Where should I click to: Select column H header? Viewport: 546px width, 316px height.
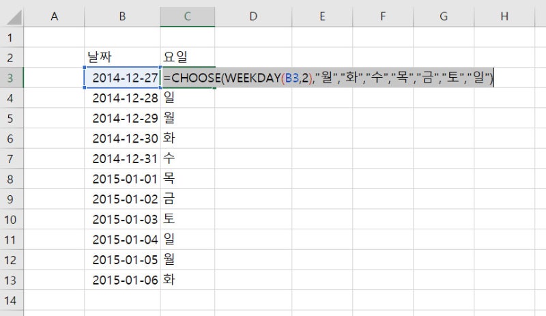click(504, 16)
